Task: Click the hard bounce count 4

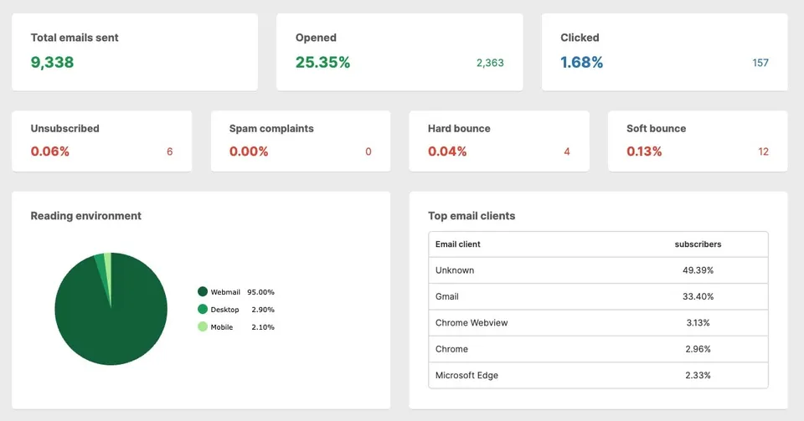Action: tap(567, 151)
